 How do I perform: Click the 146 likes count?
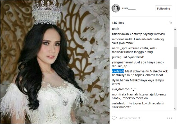118,23
